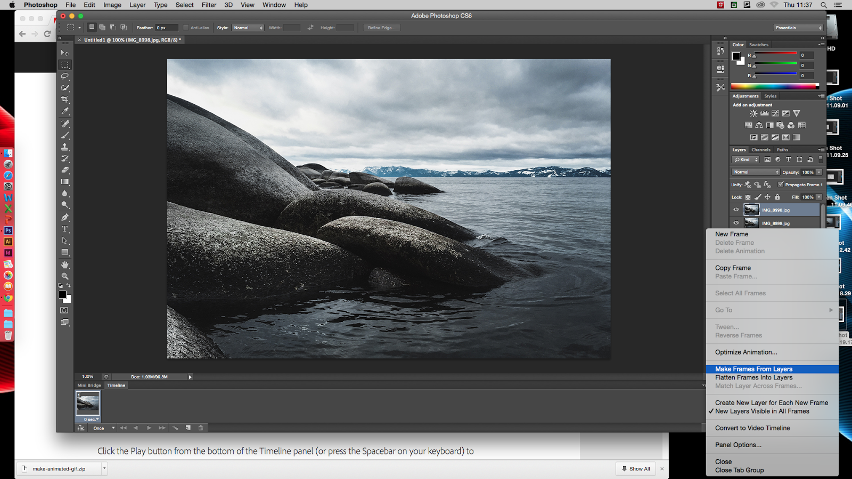Select the frame 1 thumbnail in Timeline
This screenshot has height=479, width=852.
[88, 403]
